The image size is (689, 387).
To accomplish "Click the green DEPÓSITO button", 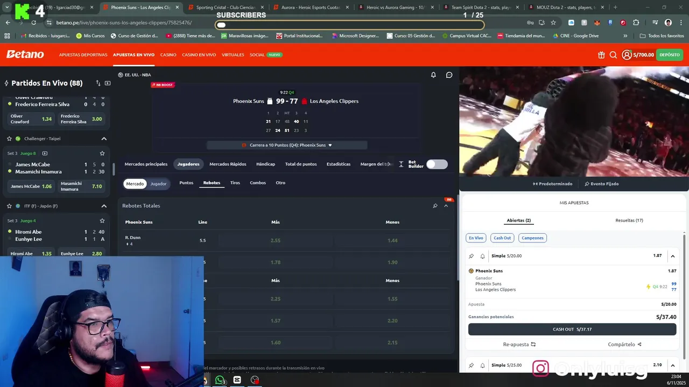I will point(670,55).
